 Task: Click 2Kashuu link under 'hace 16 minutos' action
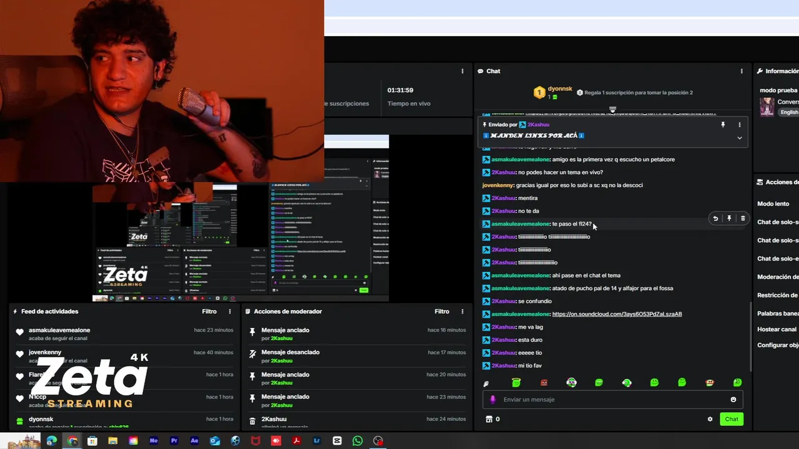(x=282, y=338)
